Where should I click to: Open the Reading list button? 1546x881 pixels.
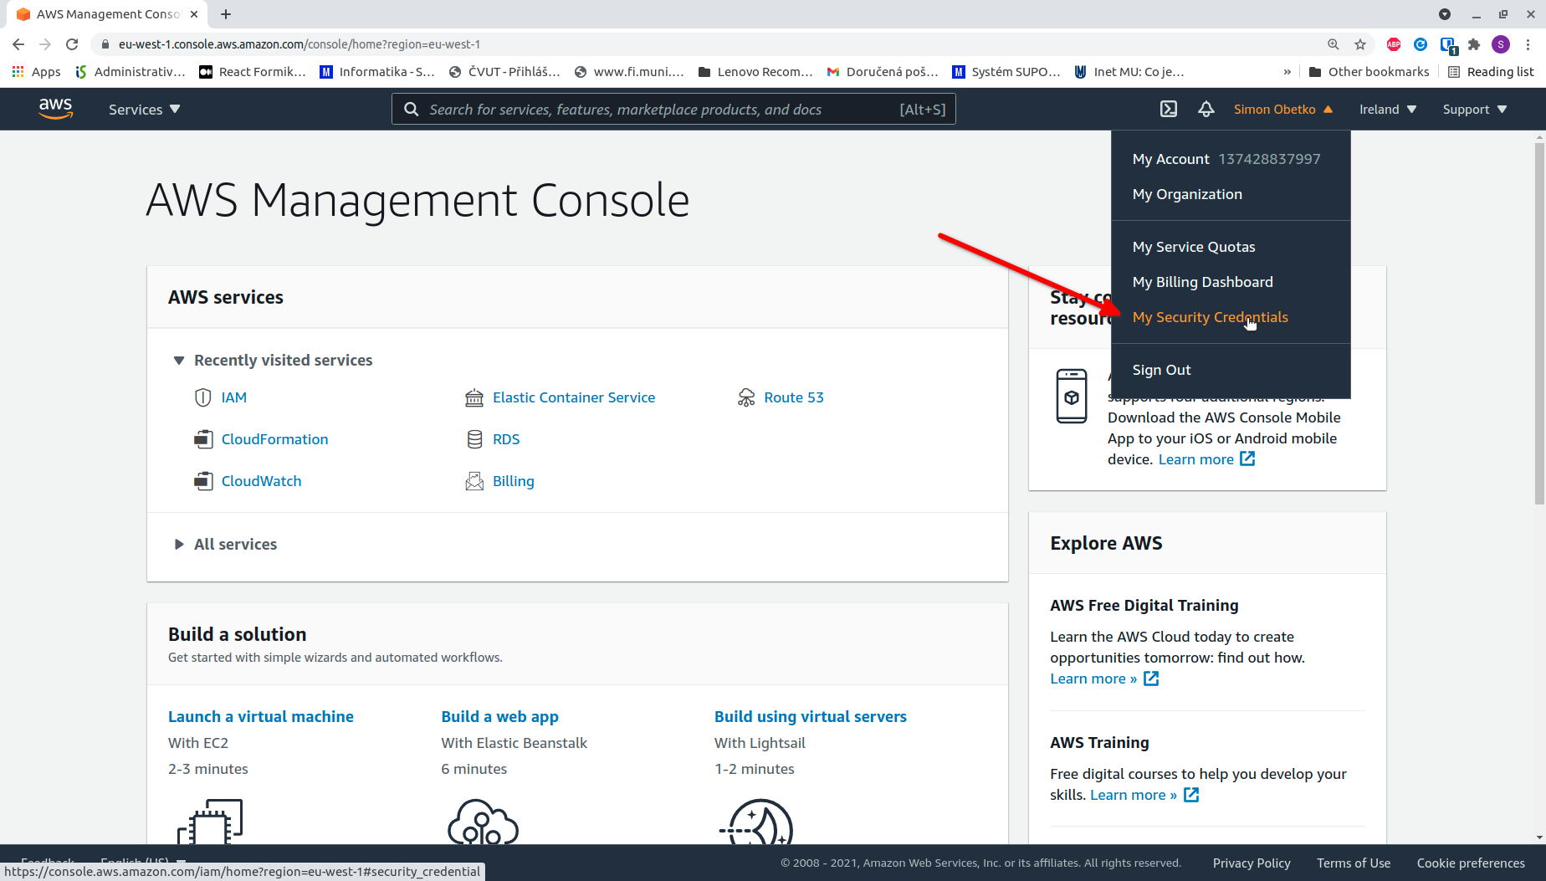tap(1491, 72)
